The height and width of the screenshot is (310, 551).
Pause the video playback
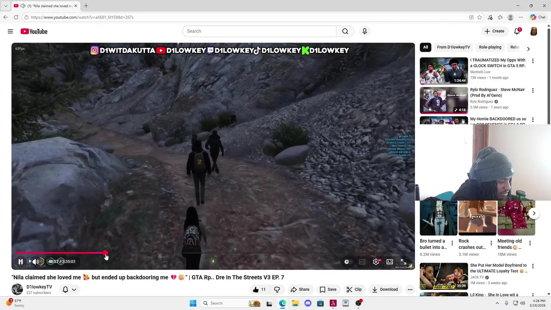tap(20, 261)
